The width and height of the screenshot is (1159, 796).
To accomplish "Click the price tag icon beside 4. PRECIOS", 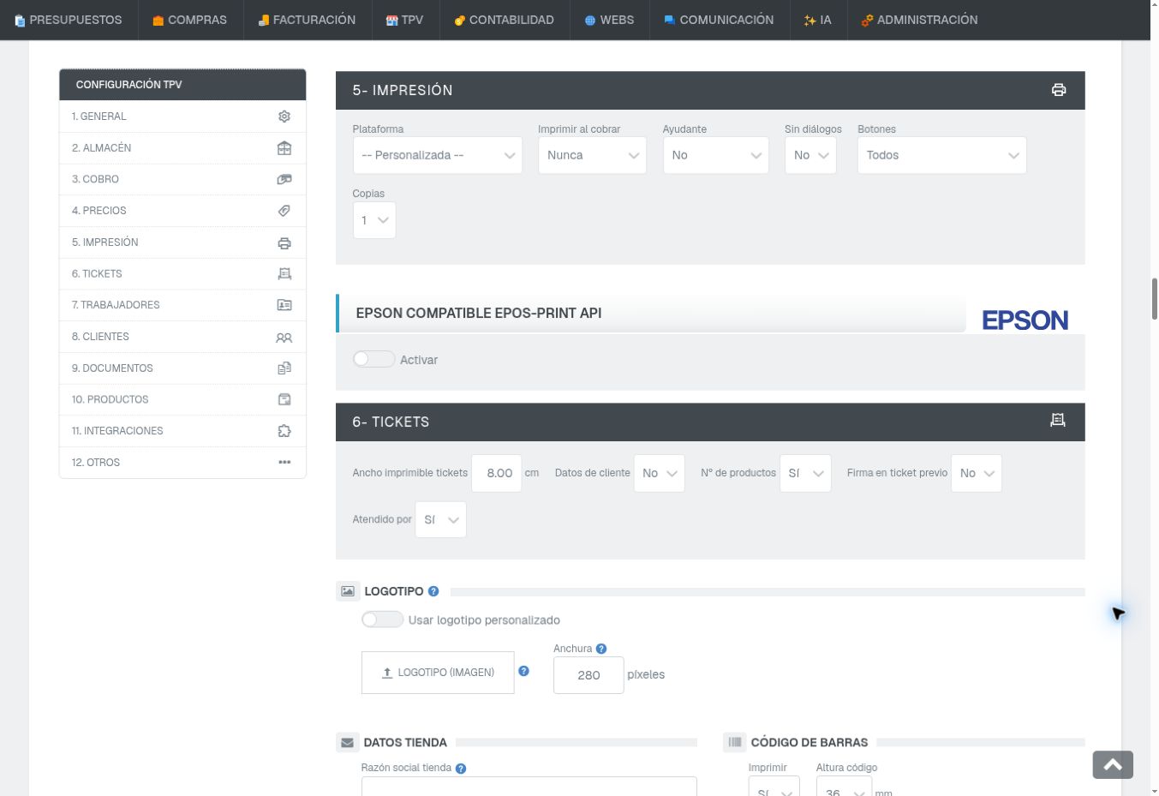I will [284, 211].
